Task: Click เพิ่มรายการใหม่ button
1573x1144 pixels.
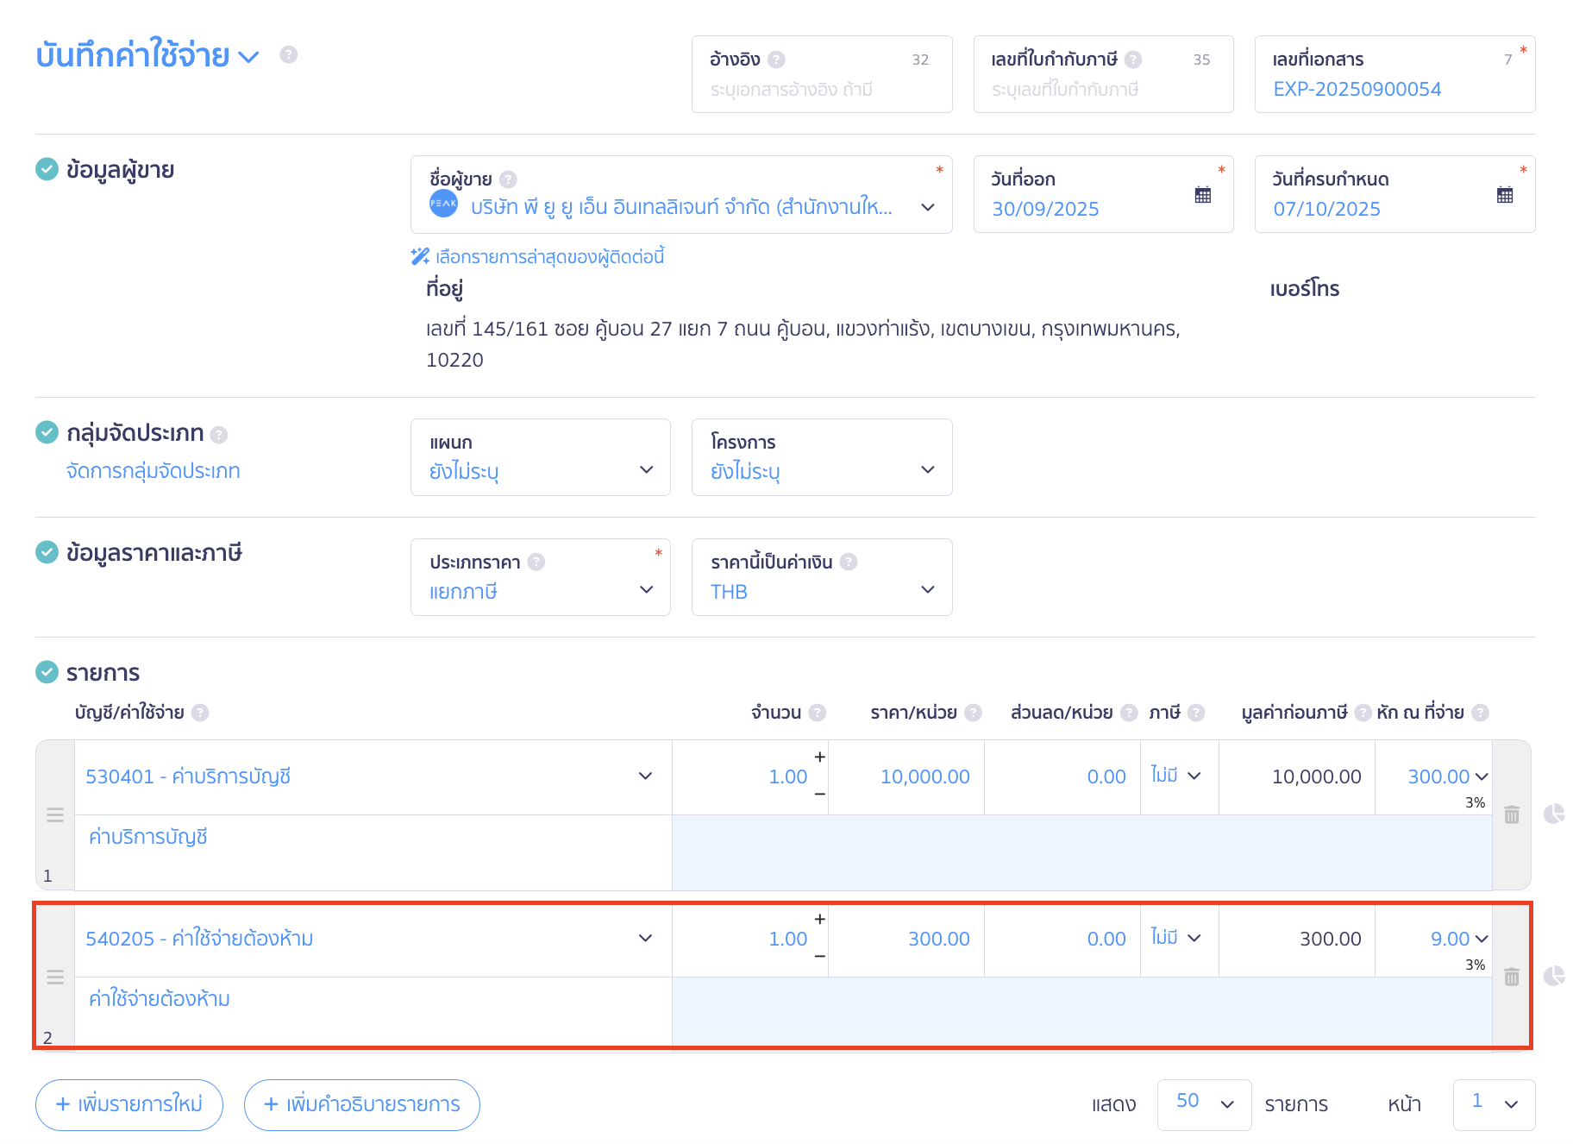Action: (129, 1104)
